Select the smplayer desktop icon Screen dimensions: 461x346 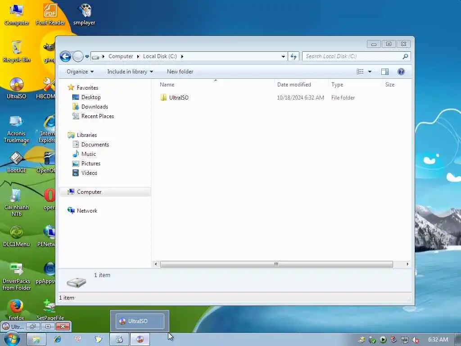(84, 14)
